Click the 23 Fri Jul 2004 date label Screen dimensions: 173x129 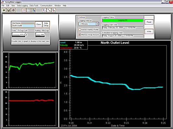coord(69,126)
